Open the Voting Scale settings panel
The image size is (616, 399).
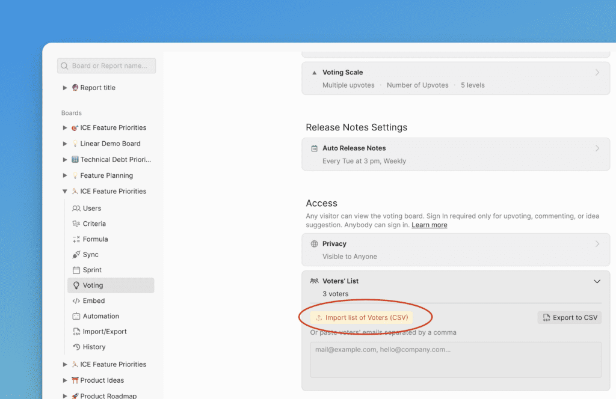click(455, 78)
